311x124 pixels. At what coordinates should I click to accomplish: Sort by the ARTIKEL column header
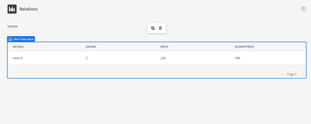18,47
